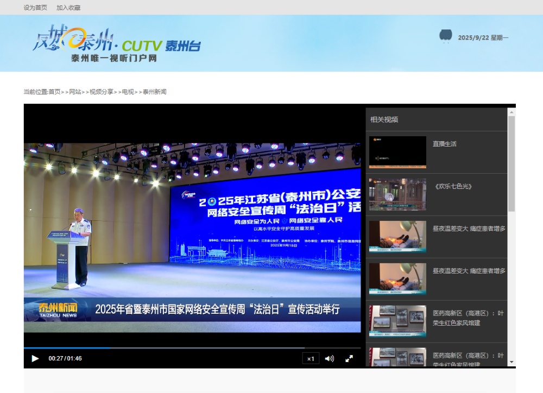Click the 凤城泰州 CUTV site logo

click(x=116, y=43)
